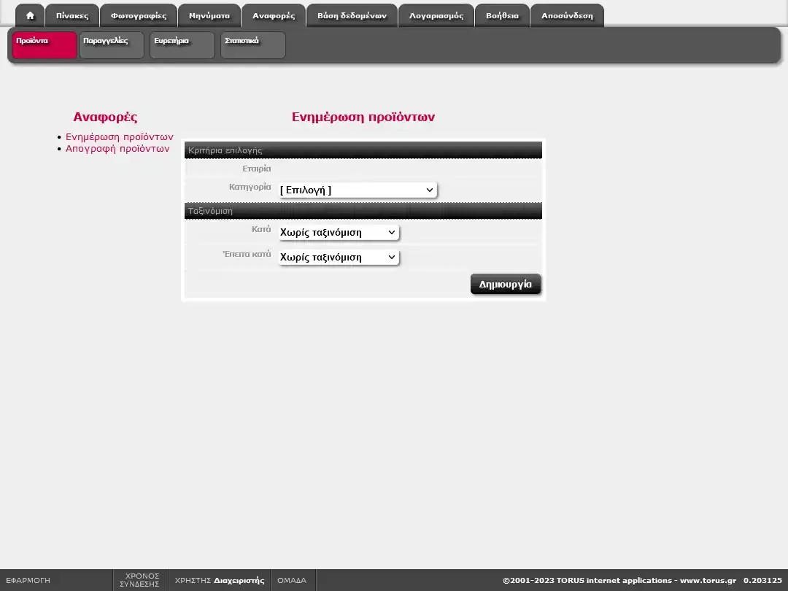The height and width of the screenshot is (591, 788).
Task: Open the Στατιστικά sub-menu
Action: click(x=252, y=45)
